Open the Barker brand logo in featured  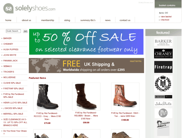163,42
